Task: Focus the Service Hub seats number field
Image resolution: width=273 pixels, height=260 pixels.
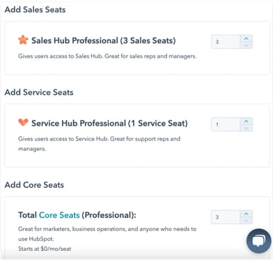Action: (x=226, y=125)
